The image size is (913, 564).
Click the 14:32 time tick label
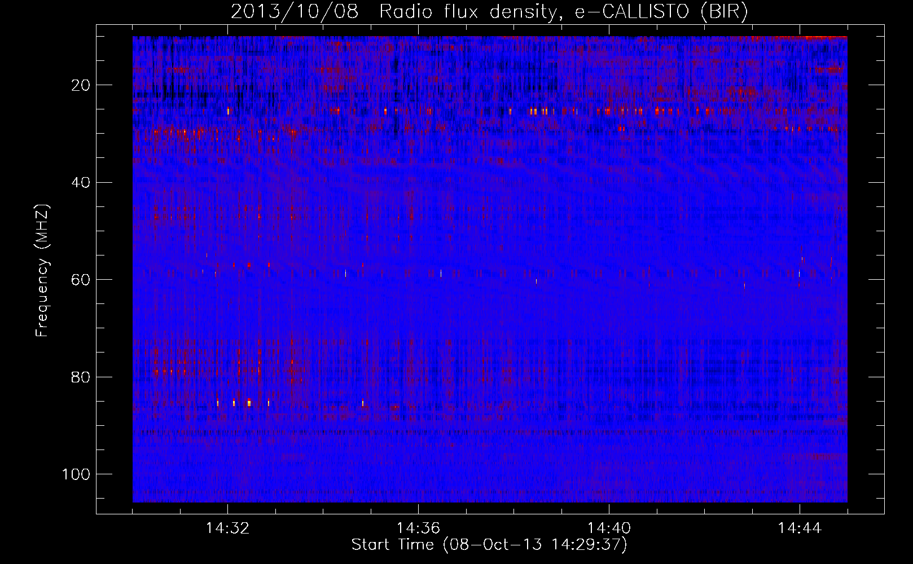[x=227, y=528]
